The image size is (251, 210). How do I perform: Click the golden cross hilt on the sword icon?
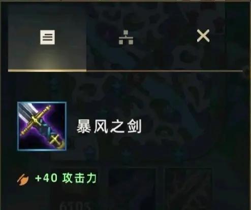click(x=39, y=121)
